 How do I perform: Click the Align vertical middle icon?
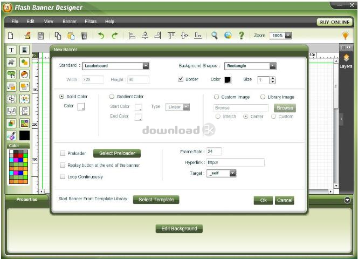[184, 36]
